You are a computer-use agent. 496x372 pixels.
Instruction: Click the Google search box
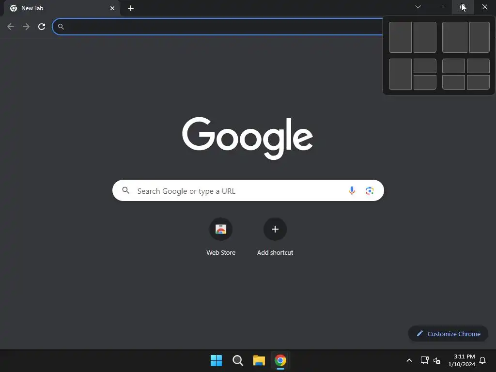click(x=248, y=190)
